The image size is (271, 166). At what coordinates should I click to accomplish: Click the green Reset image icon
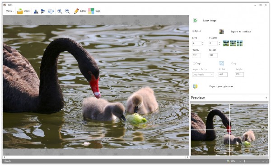click(x=195, y=21)
